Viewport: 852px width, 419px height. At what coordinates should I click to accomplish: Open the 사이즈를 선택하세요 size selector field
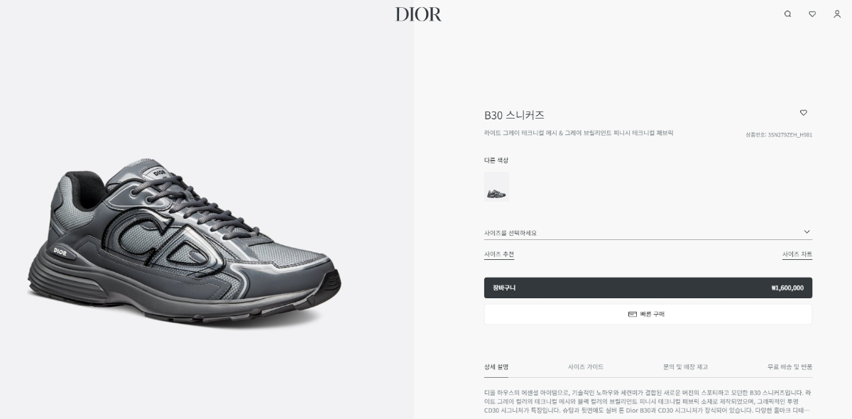(x=648, y=233)
